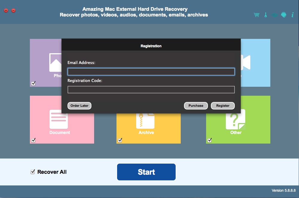Click into the Registration Code field
This screenshot has height=198, width=299.
tap(151, 90)
